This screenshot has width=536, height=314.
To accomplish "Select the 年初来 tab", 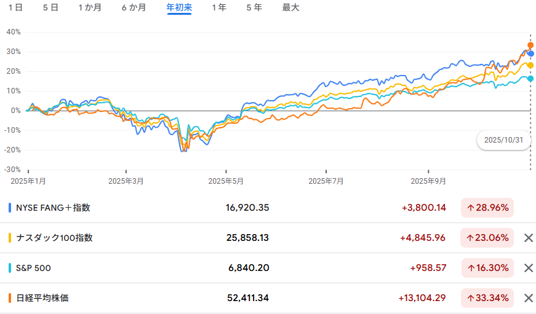I will [179, 8].
